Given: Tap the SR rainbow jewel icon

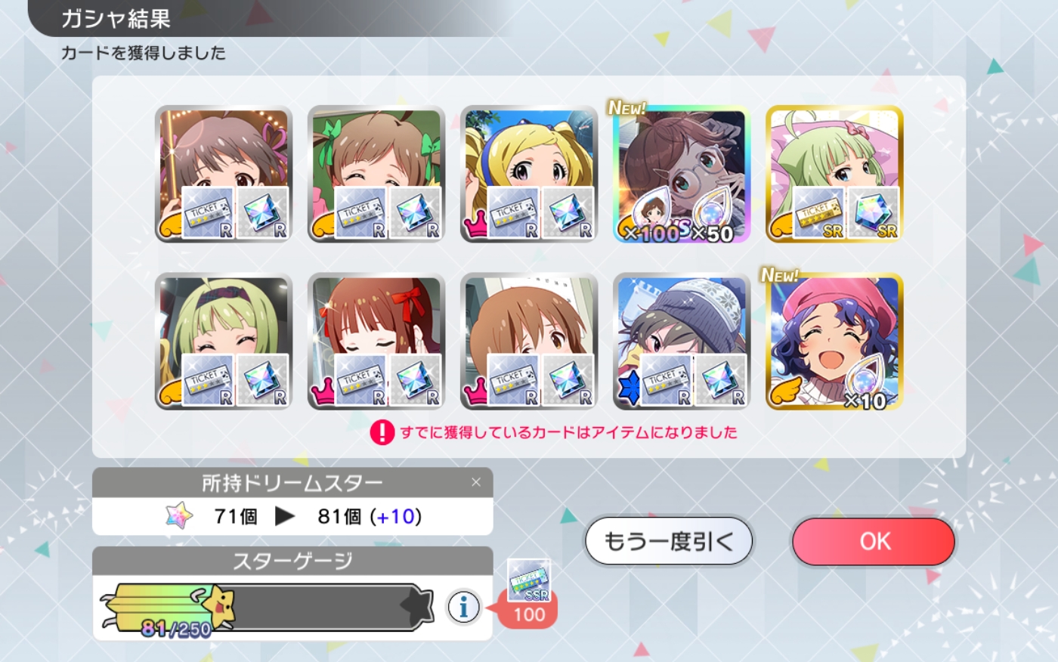Looking at the screenshot, I should pos(874,213).
